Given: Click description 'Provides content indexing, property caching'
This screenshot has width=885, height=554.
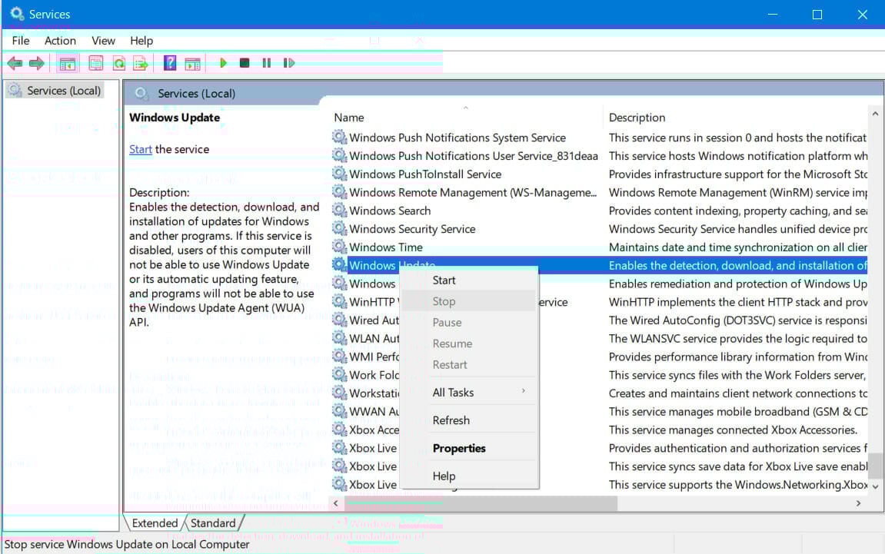Looking at the screenshot, I should click(737, 211).
